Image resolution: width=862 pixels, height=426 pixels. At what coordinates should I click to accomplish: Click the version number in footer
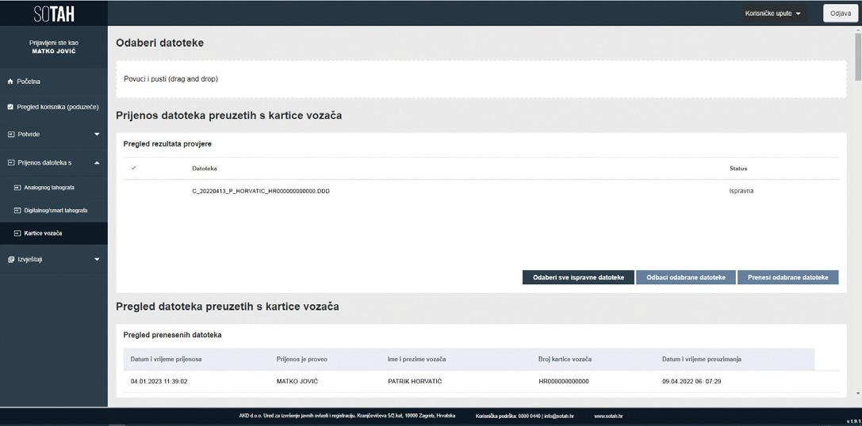coord(852,421)
